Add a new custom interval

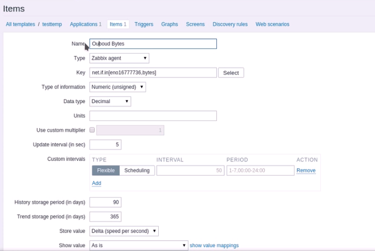(x=97, y=183)
